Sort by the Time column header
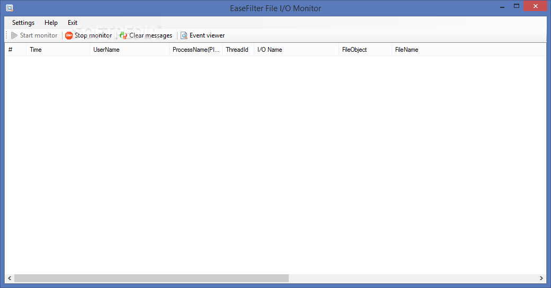 [58, 50]
